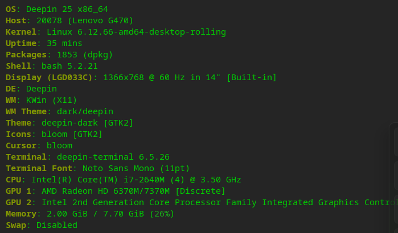Click the Cursor bloom line
Viewport: 398px width, 233px height.
[59, 145]
